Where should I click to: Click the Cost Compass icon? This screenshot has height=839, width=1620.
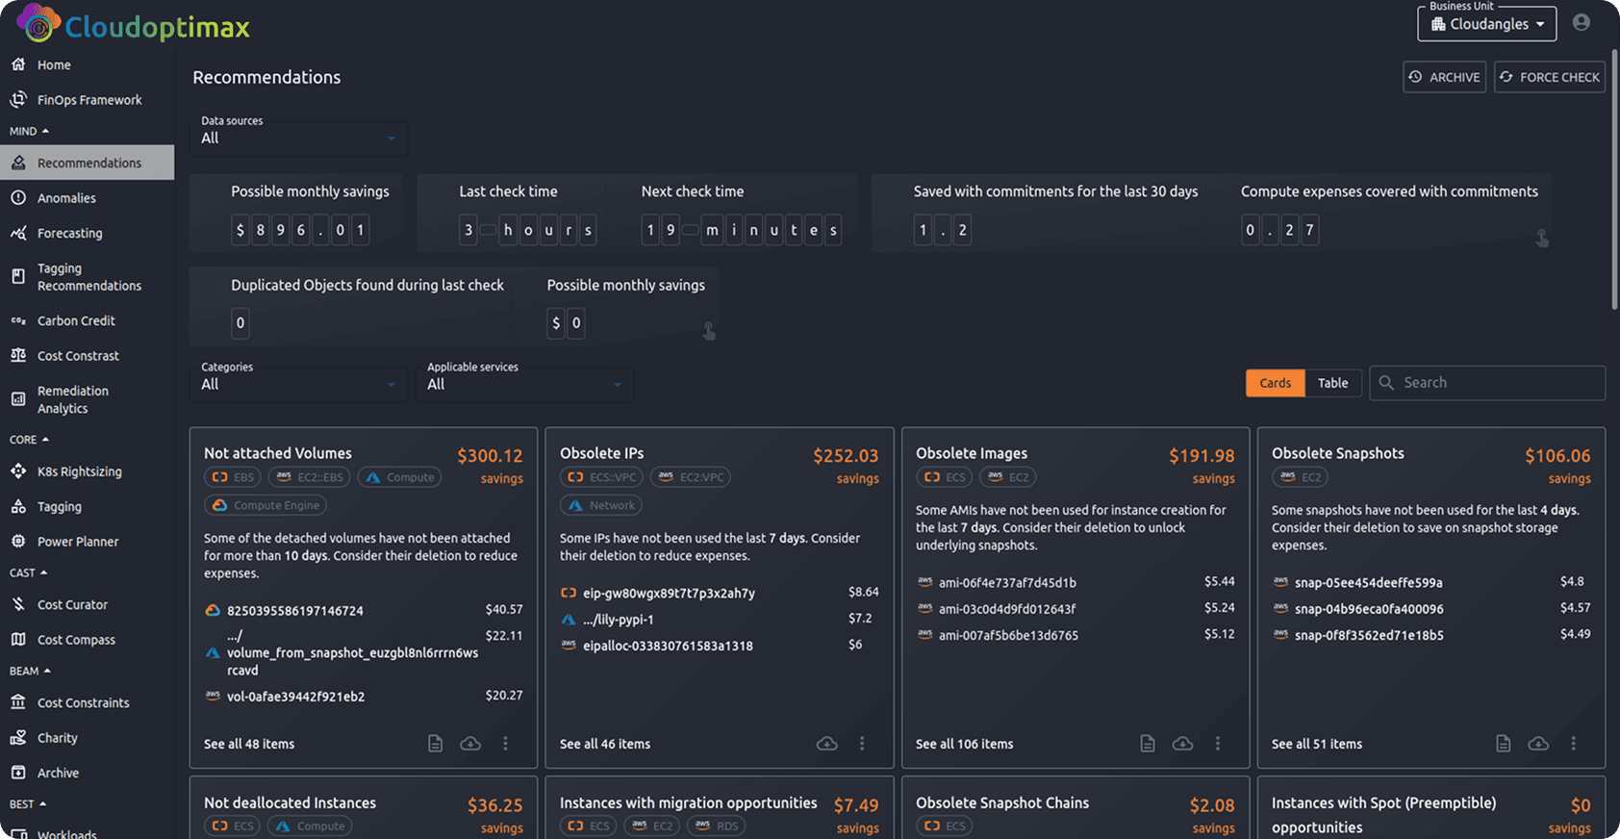tap(18, 640)
